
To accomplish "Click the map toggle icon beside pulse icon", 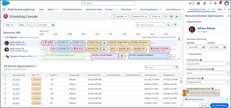I will (171, 16).
